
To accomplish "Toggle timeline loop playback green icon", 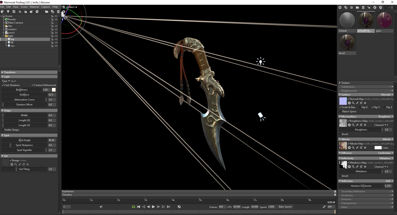I will (134, 207).
